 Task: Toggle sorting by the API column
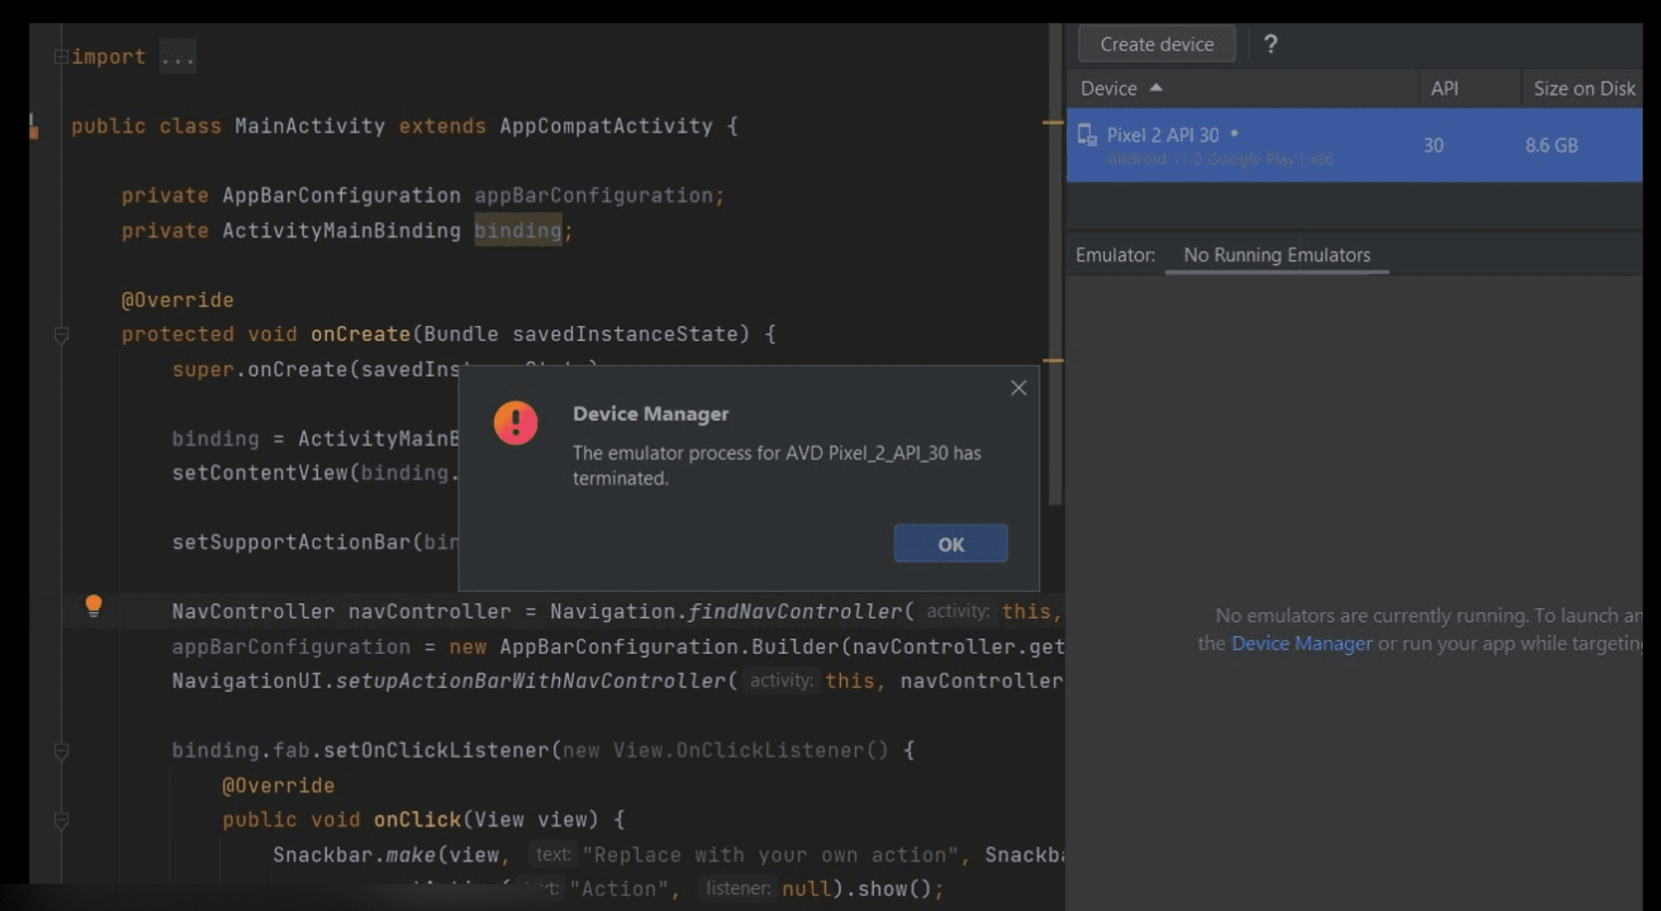(x=1444, y=87)
